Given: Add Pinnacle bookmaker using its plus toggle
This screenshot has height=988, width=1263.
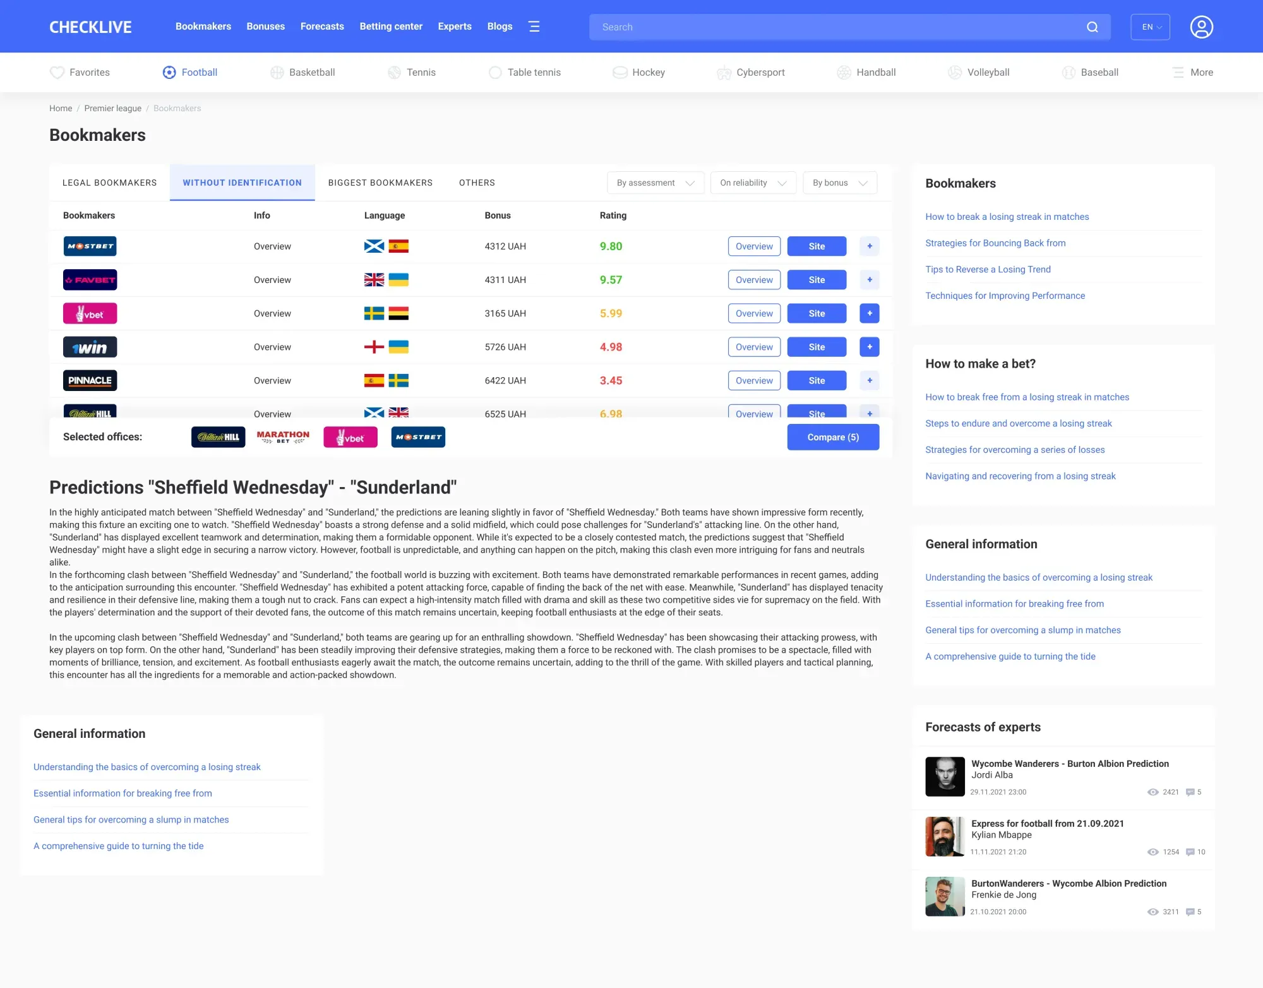Looking at the screenshot, I should (x=870, y=380).
